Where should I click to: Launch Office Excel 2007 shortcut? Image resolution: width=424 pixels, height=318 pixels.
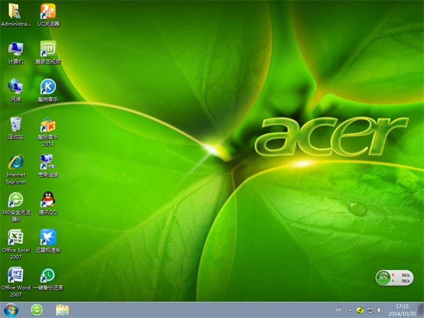15,237
